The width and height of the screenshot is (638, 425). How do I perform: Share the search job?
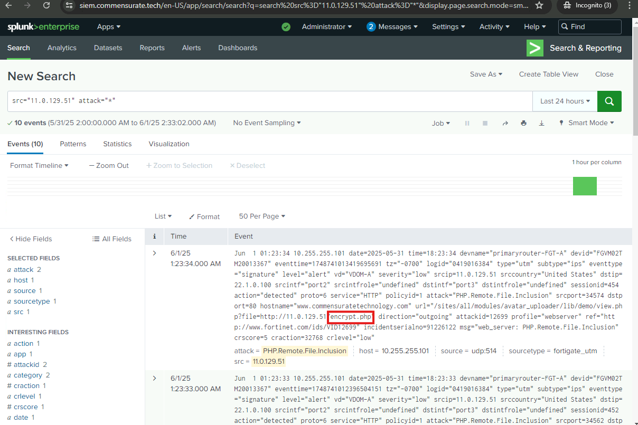505,123
